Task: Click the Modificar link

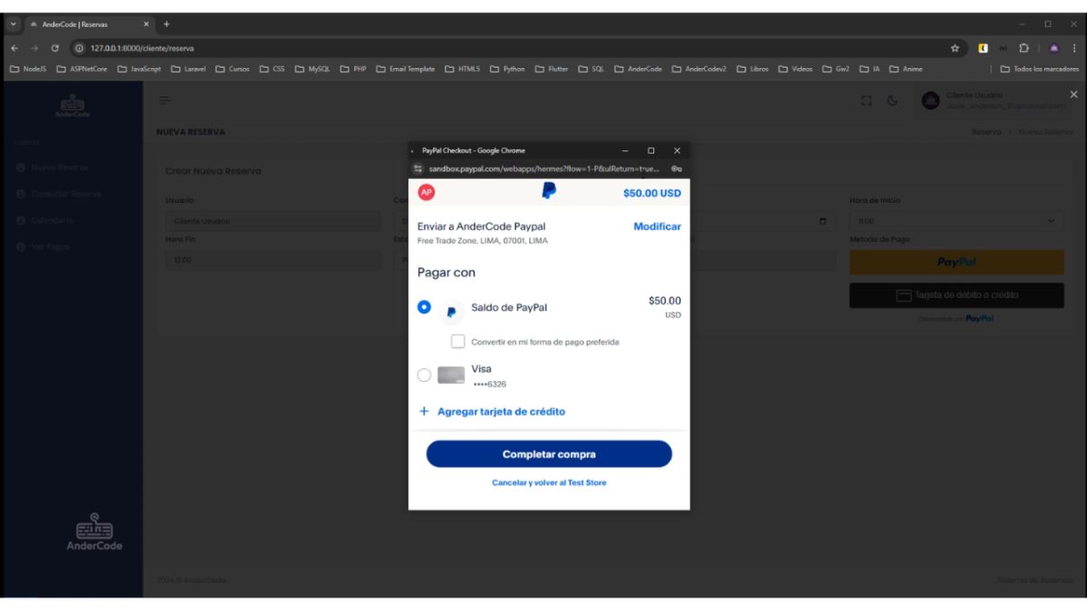Action: point(657,226)
